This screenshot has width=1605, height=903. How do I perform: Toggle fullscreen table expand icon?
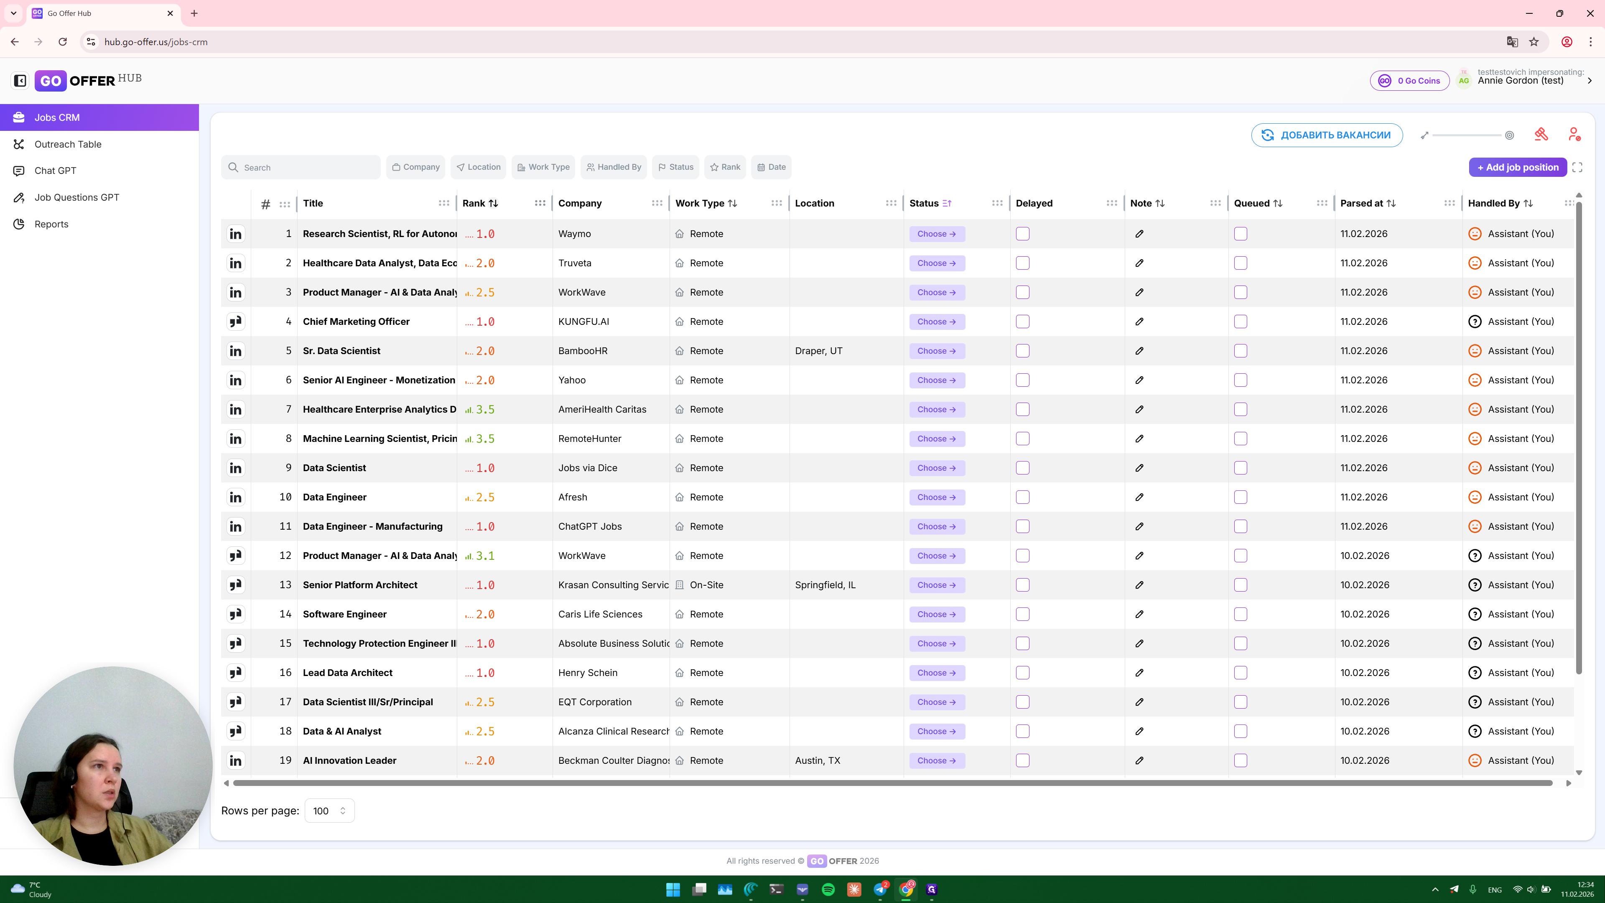click(1577, 167)
